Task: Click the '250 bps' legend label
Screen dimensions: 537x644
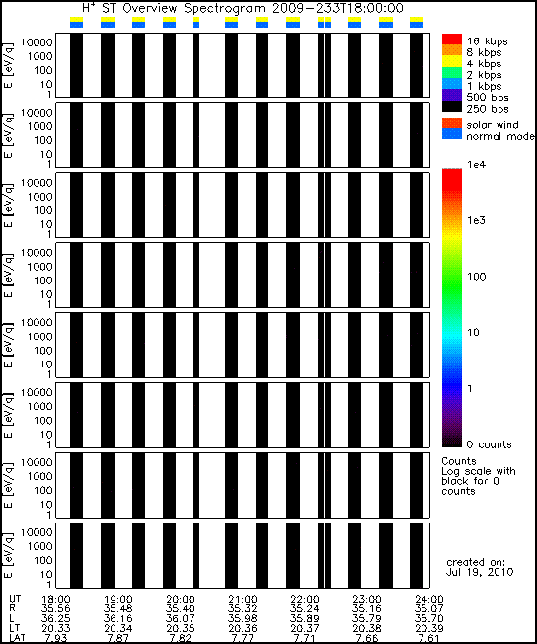Action: coord(488,109)
